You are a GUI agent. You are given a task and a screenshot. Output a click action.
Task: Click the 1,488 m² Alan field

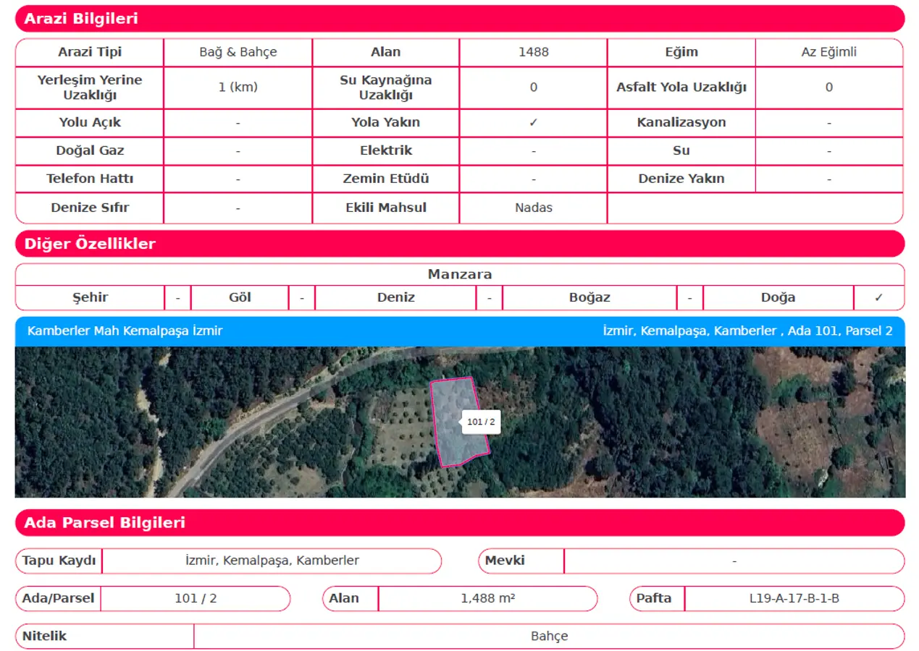point(487,599)
